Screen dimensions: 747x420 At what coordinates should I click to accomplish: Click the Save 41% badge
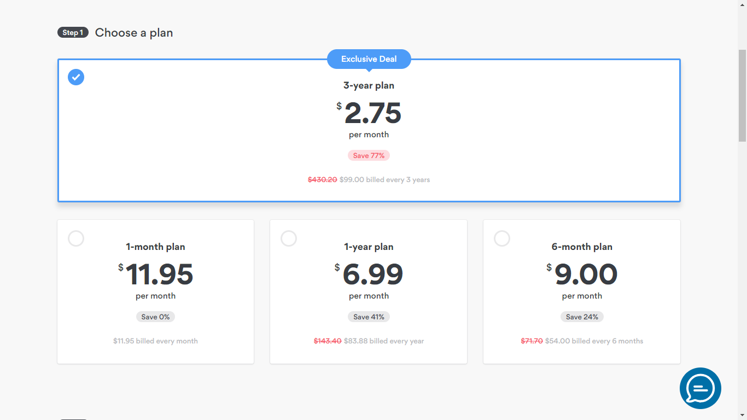click(369, 317)
